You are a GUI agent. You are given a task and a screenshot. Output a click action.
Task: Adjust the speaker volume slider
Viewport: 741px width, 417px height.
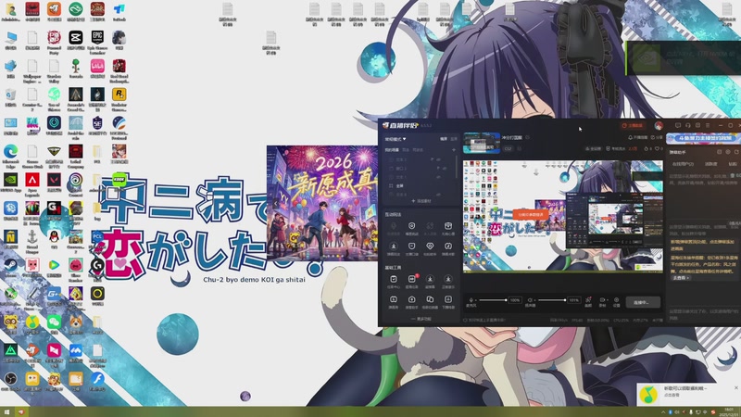tap(551, 300)
